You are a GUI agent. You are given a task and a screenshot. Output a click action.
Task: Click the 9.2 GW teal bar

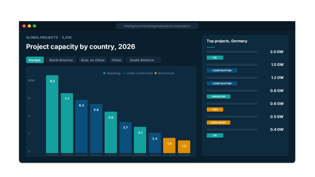pyautogui.click(x=52, y=114)
